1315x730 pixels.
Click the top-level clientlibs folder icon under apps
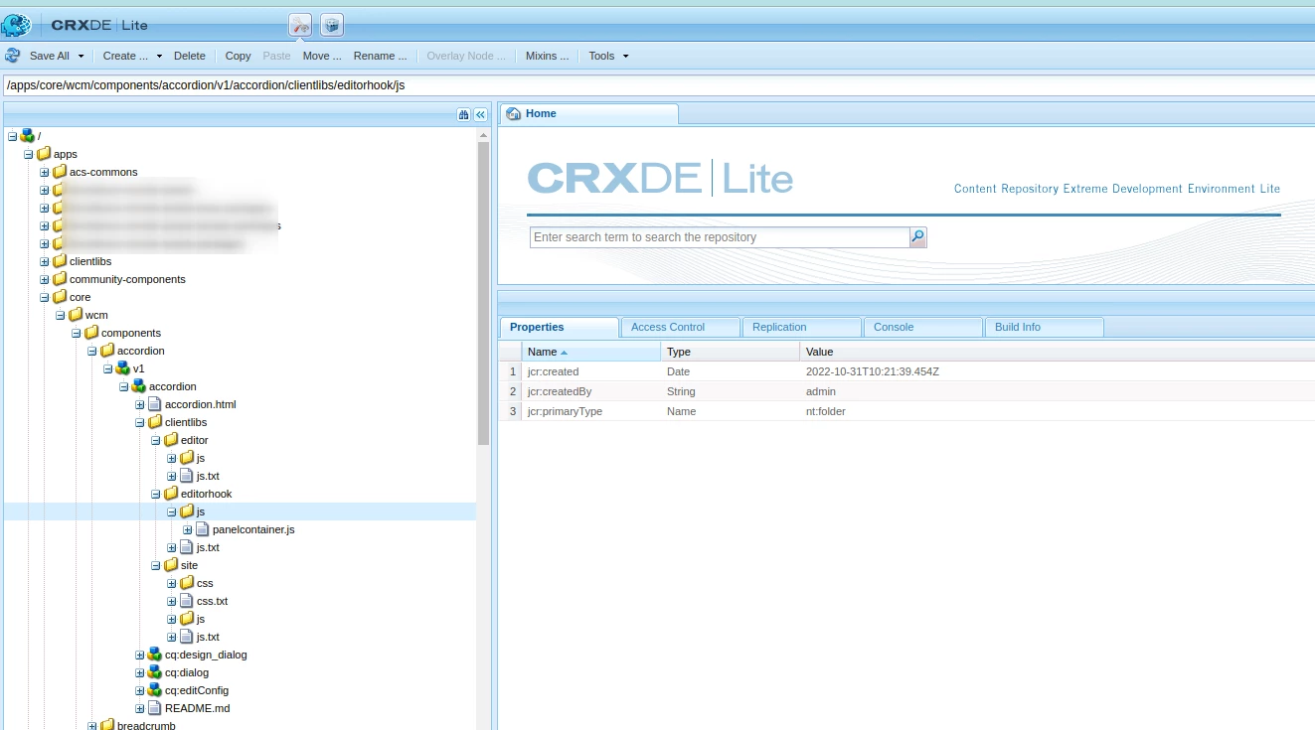click(x=60, y=261)
